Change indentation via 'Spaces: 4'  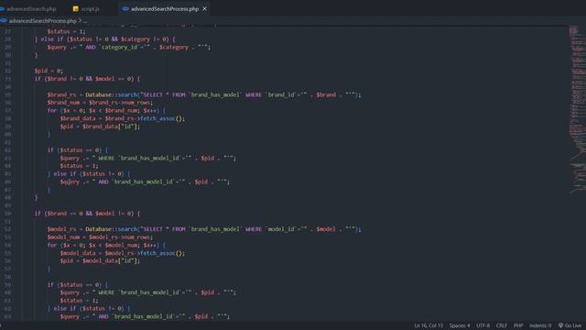(x=460, y=325)
